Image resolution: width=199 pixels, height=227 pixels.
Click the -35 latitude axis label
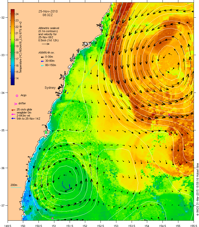click(3, 130)
